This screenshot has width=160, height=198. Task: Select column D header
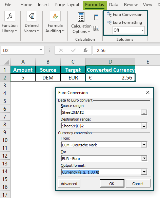pyautogui.click(x=110, y=62)
